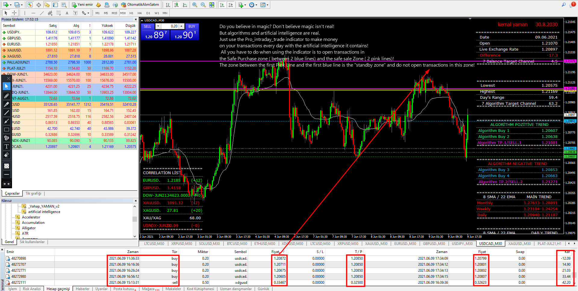The image size is (578, 291).
Task: Switch to the Tik grafiği tab
Action: (x=33, y=193)
